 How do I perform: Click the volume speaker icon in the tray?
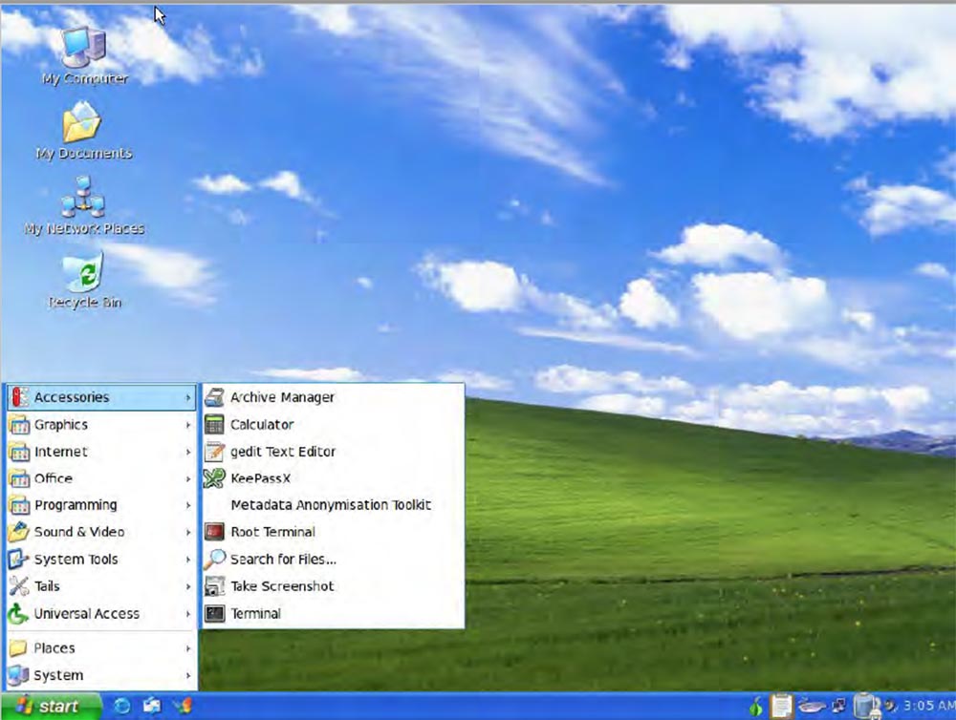[x=891, y=706]
